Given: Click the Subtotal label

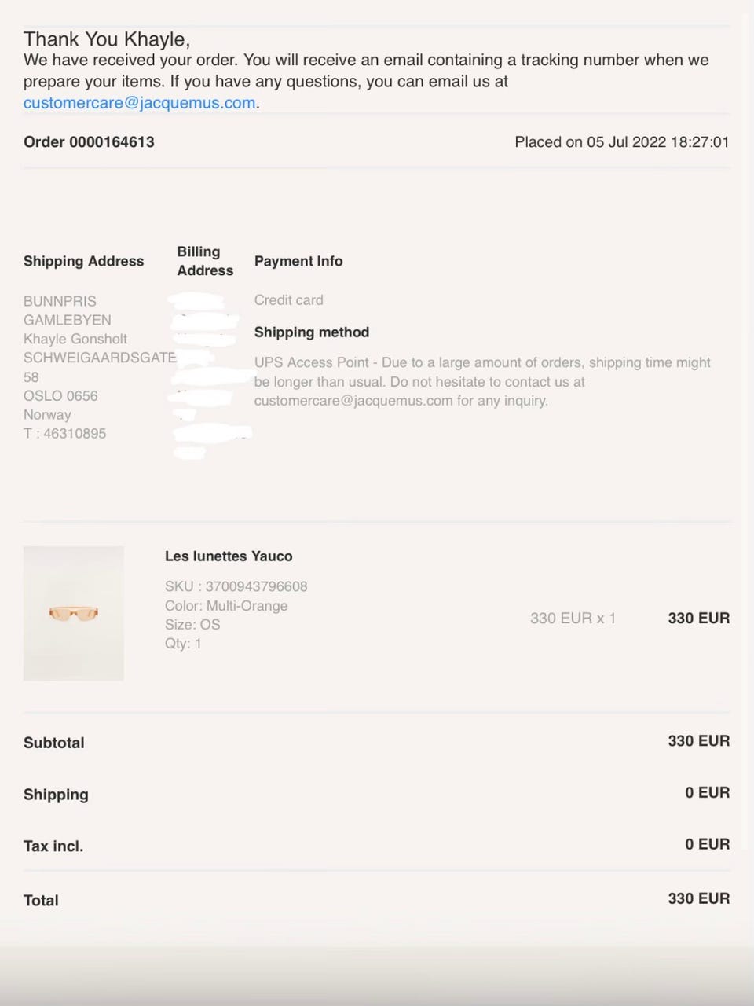Looking at the screenshot, I should pyautogui.click(x=54, y=743).
